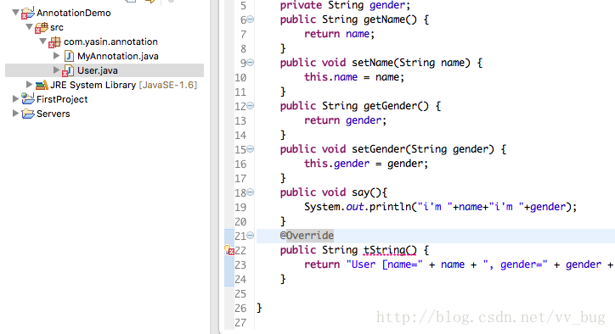Expand the User.java tree arrow
Viewport: 615px width, 334px height.
56,70
